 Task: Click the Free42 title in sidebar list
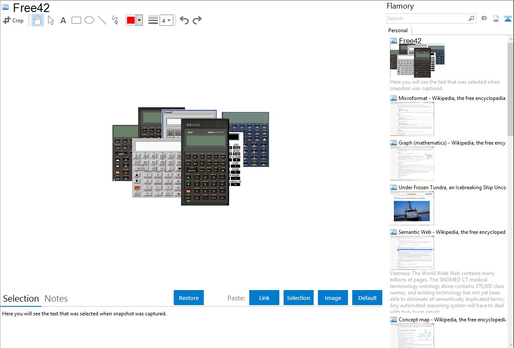point(410,41)
